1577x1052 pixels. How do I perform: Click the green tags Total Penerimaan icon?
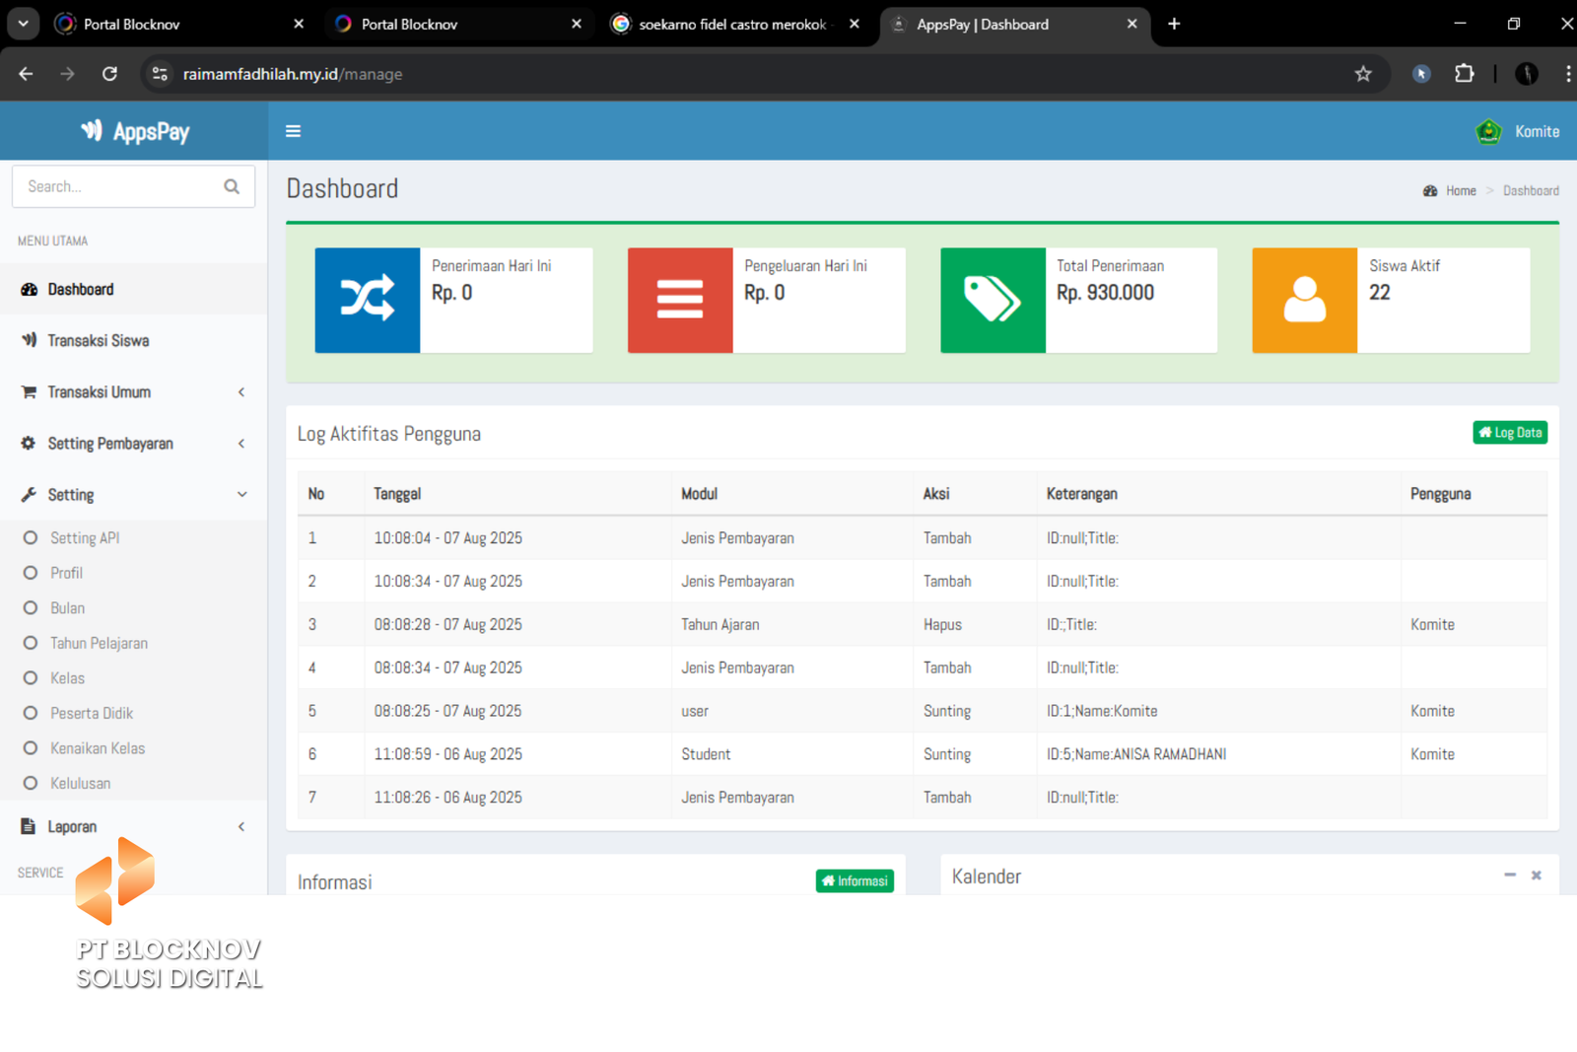[x=993, y=300]
